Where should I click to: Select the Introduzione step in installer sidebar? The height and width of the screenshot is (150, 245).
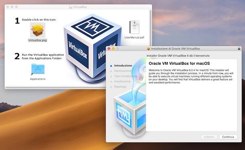[x=123, y=66]
